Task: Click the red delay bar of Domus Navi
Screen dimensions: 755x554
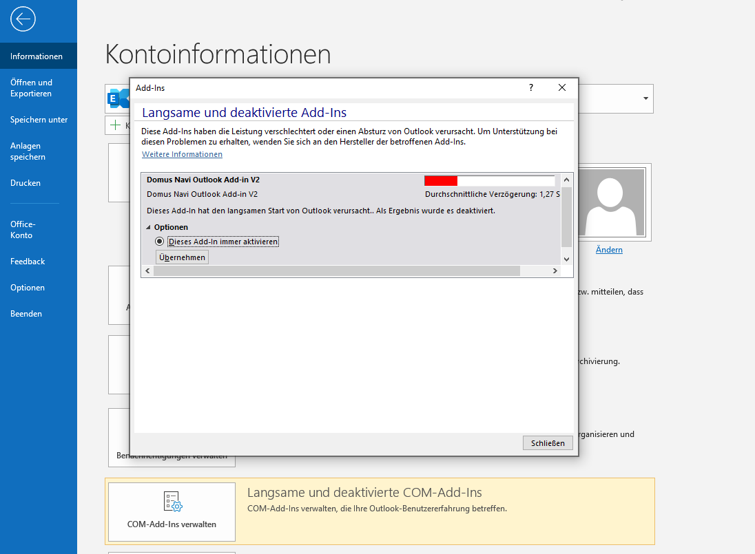Action: (441, 181)
